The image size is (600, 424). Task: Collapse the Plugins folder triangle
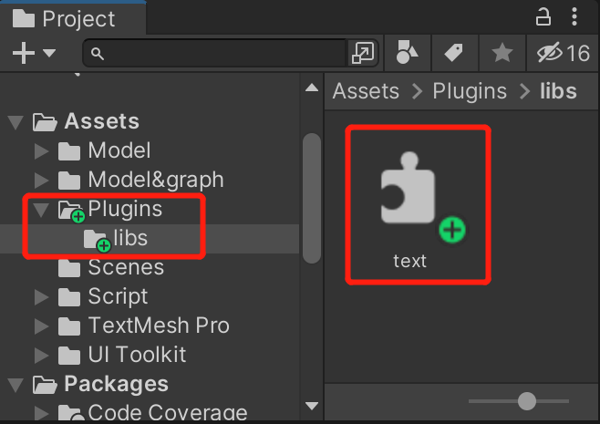(41, 210)
